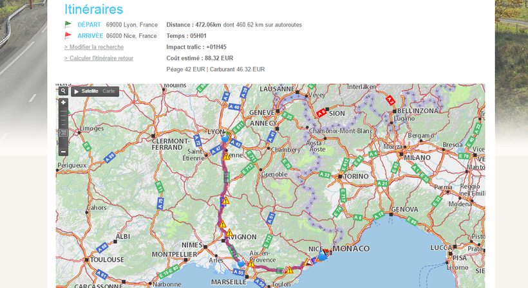Click the blue A 68 shield near Albi
The height and width of the screenshot is (288, 528).
[x=102, y=248]
